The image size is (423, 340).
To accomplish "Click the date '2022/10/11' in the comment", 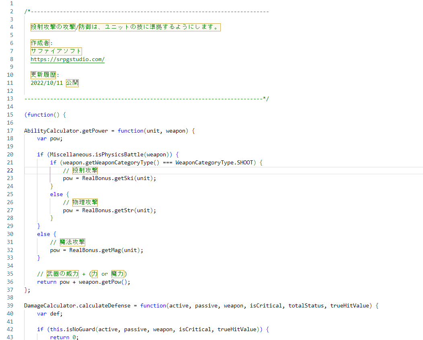I will click(47, 83).
